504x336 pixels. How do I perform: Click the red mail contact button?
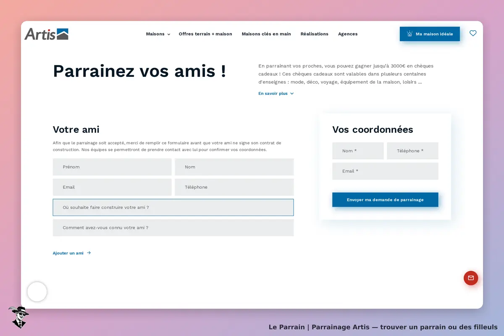point(471,278)
